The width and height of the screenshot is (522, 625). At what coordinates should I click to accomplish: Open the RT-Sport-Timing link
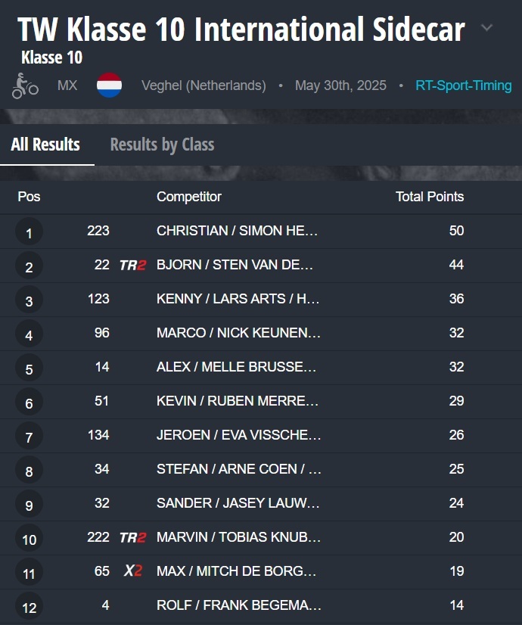pos(463,86)
